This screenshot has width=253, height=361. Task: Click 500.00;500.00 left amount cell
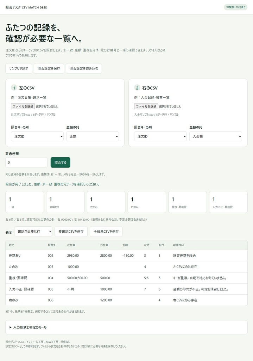77,278
